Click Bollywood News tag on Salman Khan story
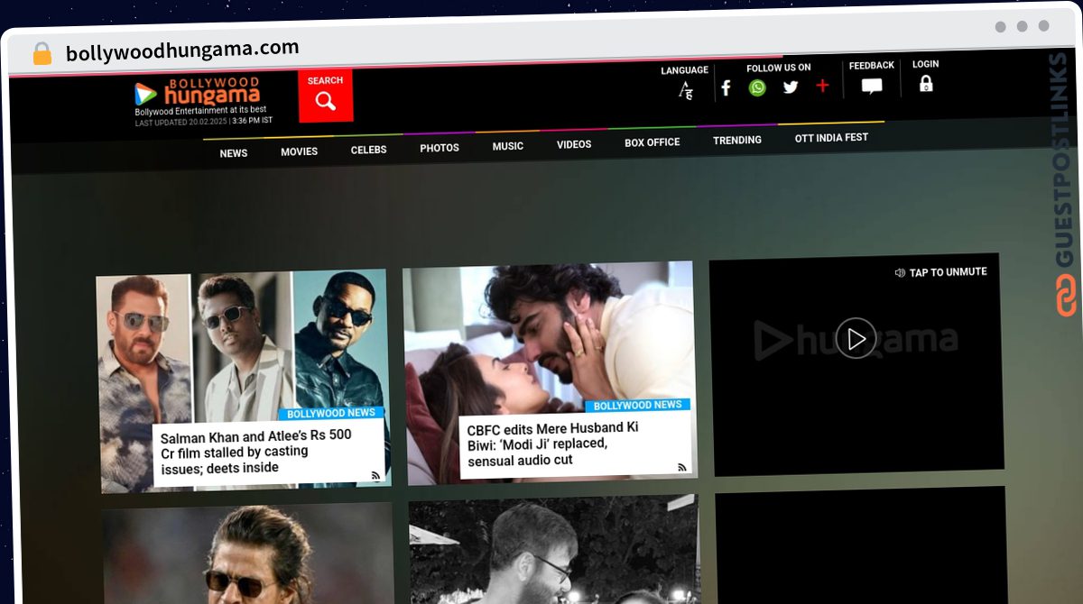 point(331,413)
